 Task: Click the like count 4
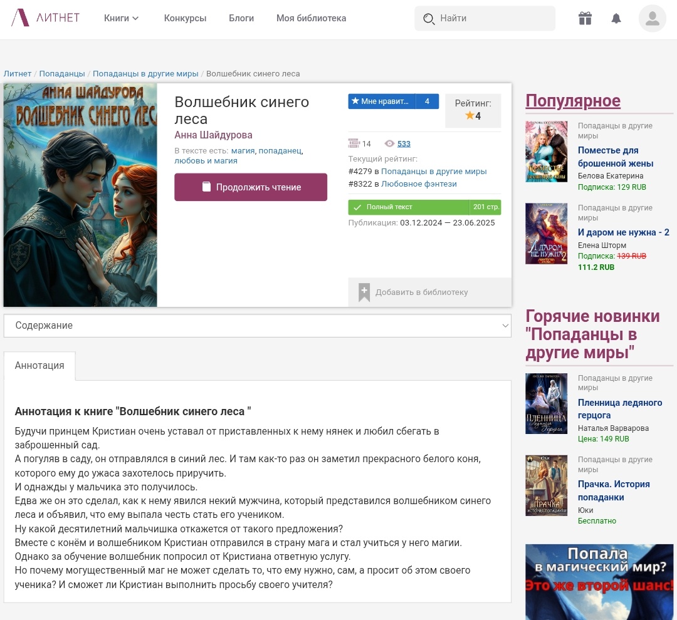point(427,101)
